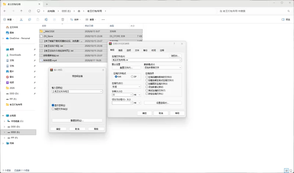Screen dimensions: 294x173
Task: Open the password history dropdown arrow
Action: click(x=101, y=91)
